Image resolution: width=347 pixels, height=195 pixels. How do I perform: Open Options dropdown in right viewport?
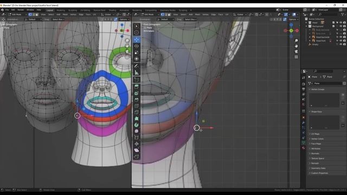[x=293, y=19]
